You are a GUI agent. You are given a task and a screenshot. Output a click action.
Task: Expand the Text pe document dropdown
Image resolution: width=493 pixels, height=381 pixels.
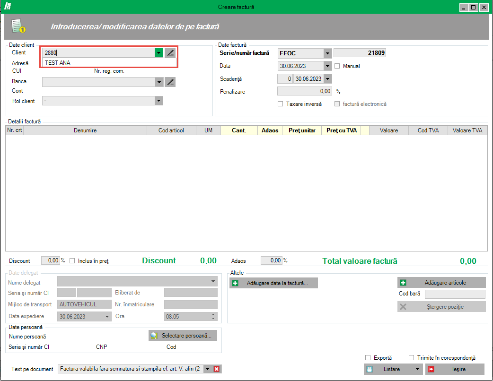coord(208,369)
